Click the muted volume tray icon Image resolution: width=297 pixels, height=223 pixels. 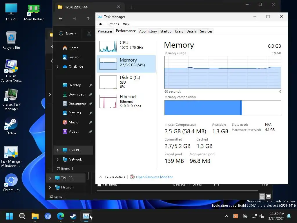(262, 216)
